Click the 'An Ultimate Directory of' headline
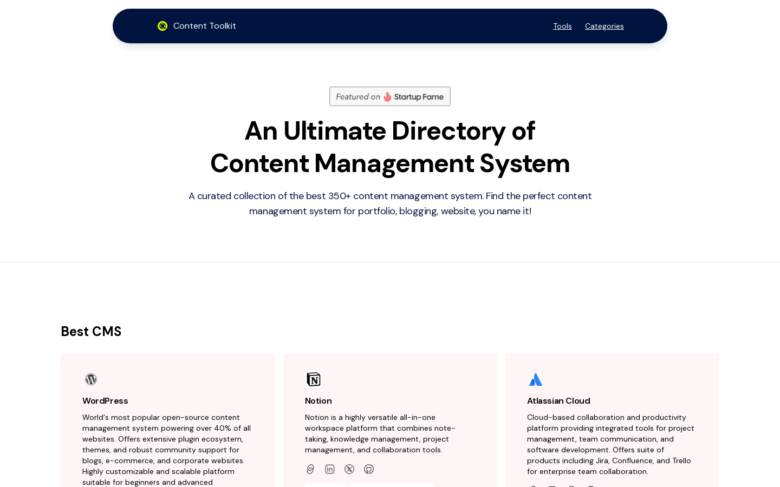This screenshot has width=780, height=487. [390, 131]
